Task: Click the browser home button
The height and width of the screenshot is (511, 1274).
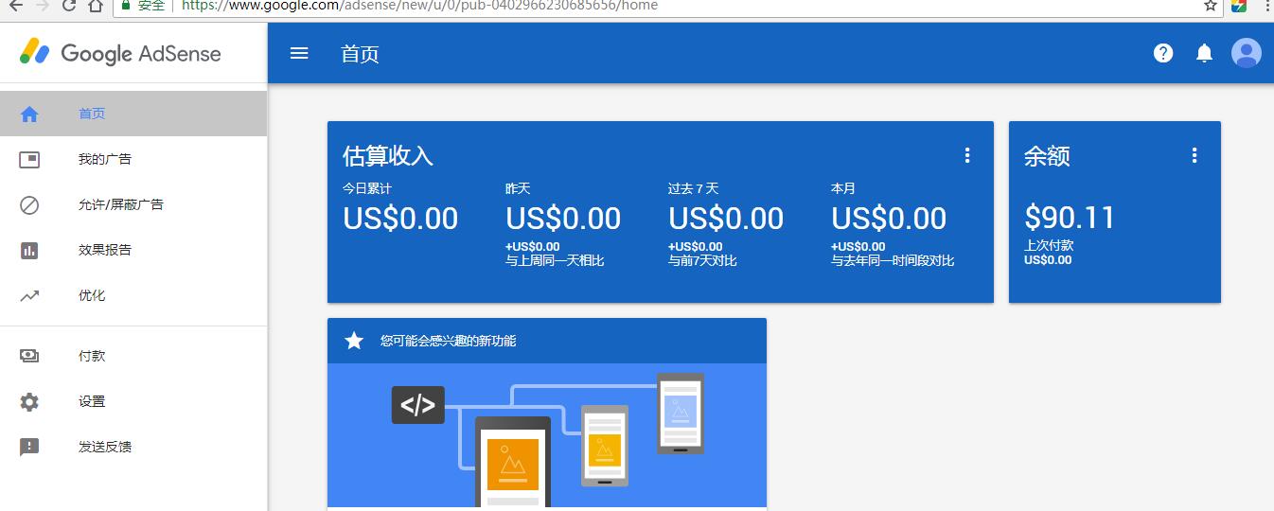Action: click(x=95, y=6)
